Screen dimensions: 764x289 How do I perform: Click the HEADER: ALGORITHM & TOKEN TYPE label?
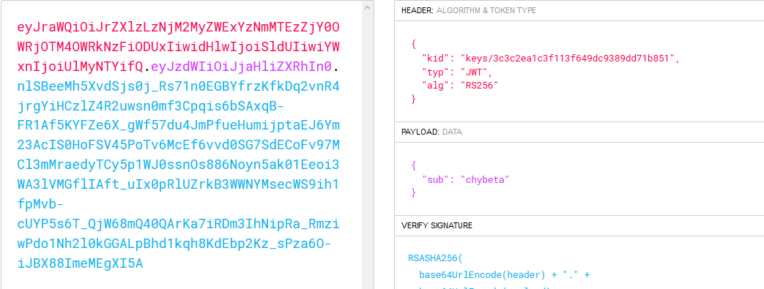469,11
